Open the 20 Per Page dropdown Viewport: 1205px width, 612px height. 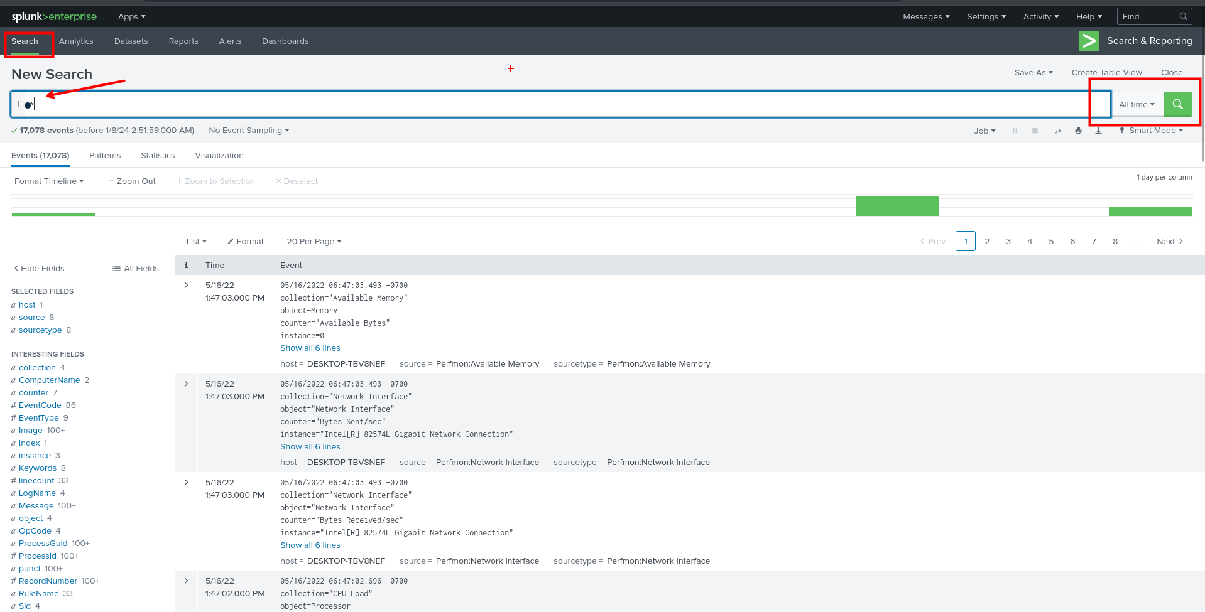pos(314,242)
